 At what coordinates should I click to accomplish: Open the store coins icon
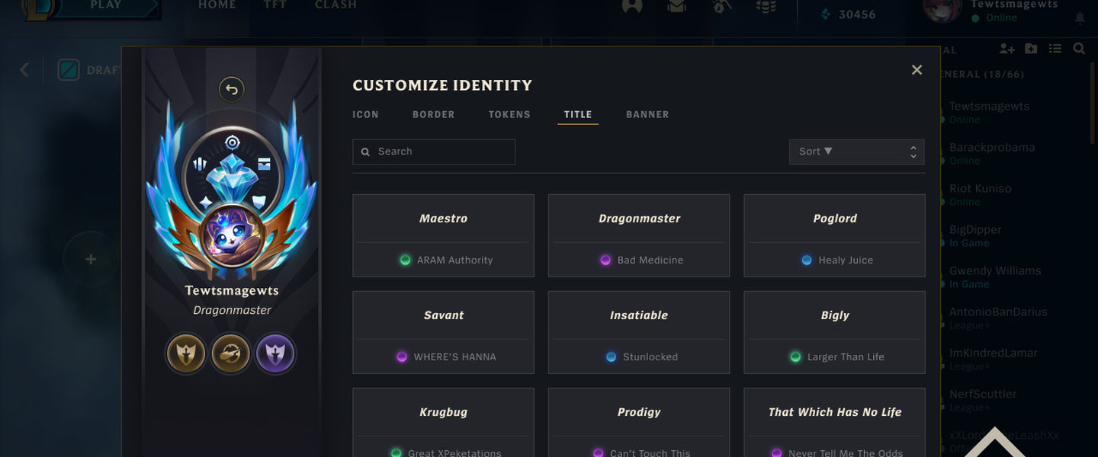(766, 6)
